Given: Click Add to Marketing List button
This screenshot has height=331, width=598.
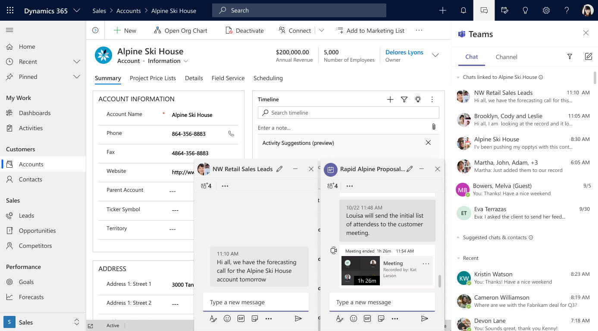Looking at the screenshot, I should [370, 31].
